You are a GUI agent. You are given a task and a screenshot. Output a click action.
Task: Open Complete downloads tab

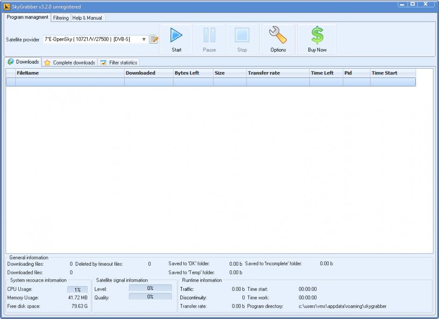pyautogui.click(x=70, y=63)
